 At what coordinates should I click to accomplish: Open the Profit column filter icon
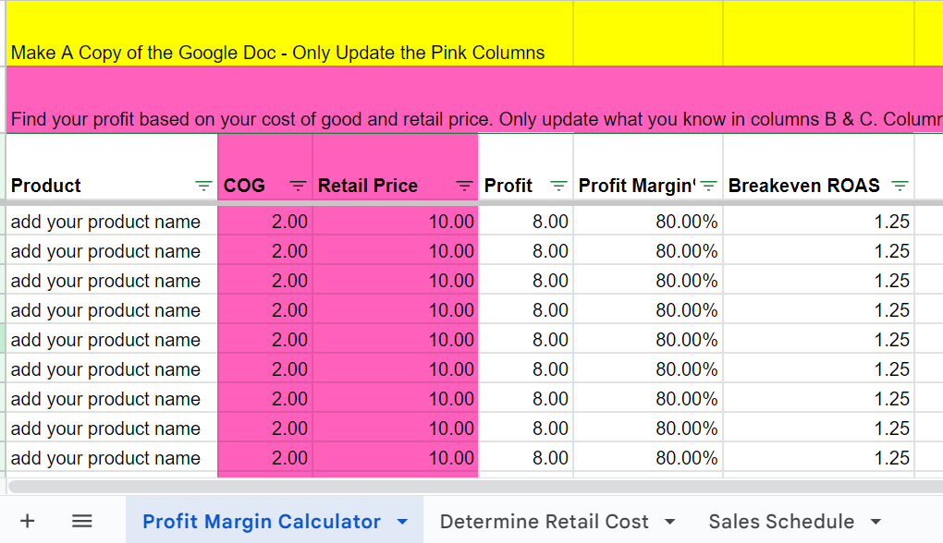click(x=558, y=187)
